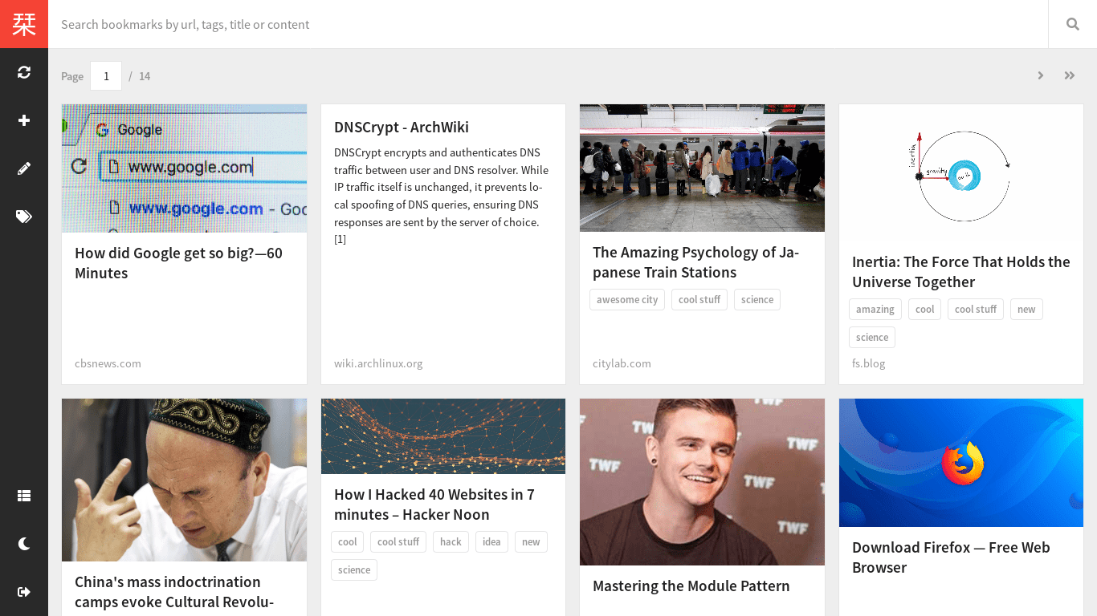Open Amazing Psychology of Japanese Train Stations title
The height and width of the screenshot is (616, 1097).
[x=695, y=262]
